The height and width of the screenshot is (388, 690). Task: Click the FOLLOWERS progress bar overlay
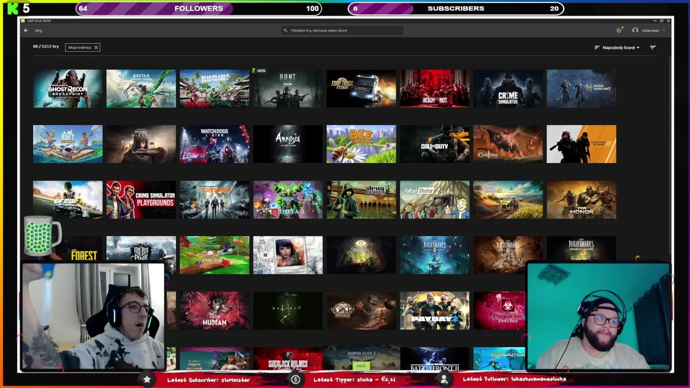[x=198, y=8]
